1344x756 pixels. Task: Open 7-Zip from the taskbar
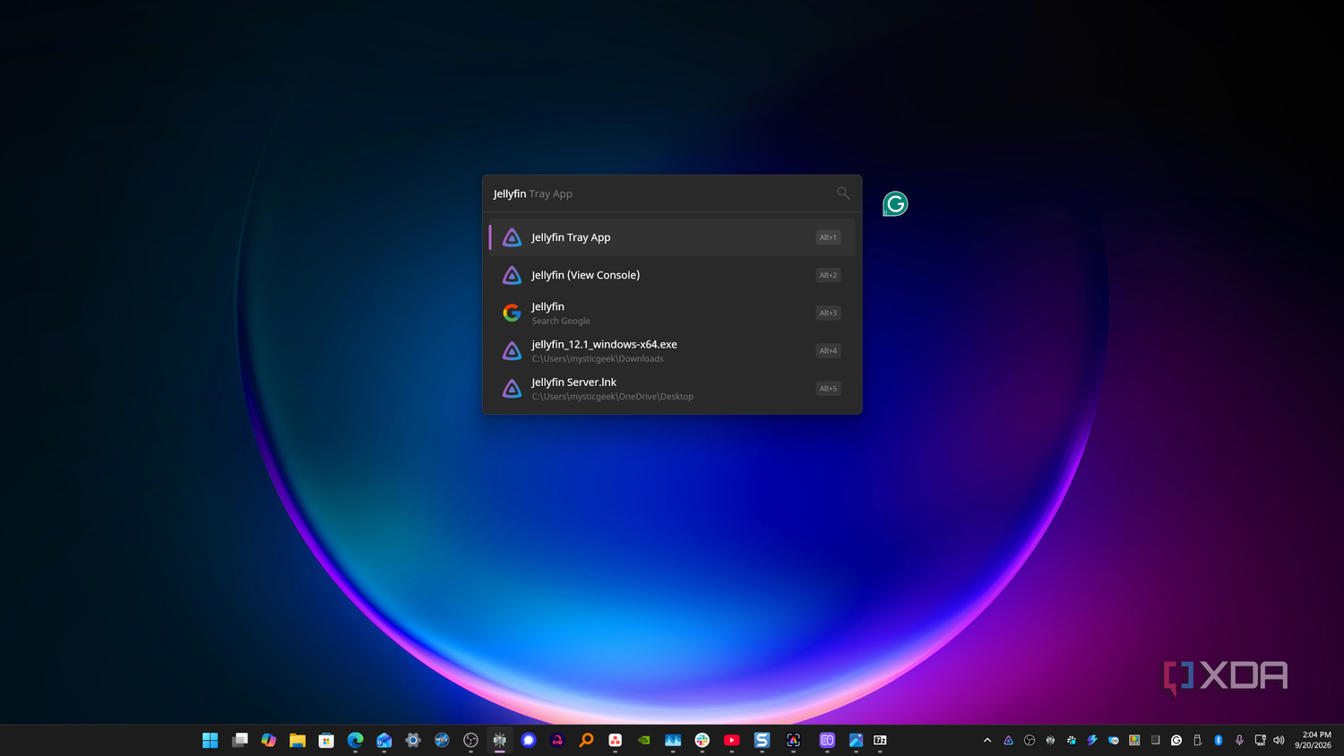880,740
